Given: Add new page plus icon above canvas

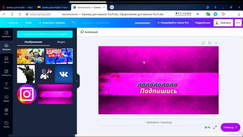Looking at the screenshot, I should (x=216, y=43).
